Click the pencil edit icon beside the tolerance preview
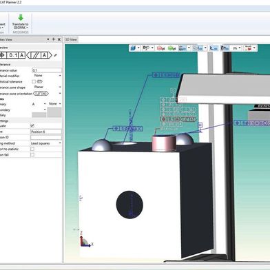270x270 pixels. coord(55,55)
